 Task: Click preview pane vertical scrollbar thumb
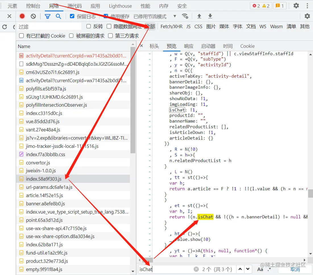tap(310, 193)
